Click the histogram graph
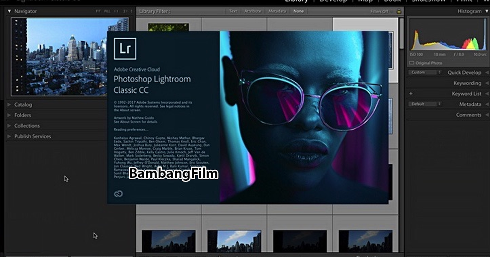The width and height of the screenshot is (490, 257). [448, 34]
